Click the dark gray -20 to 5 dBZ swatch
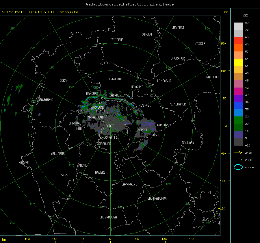The height and width of the screenshot is (243, 260). 238,142
